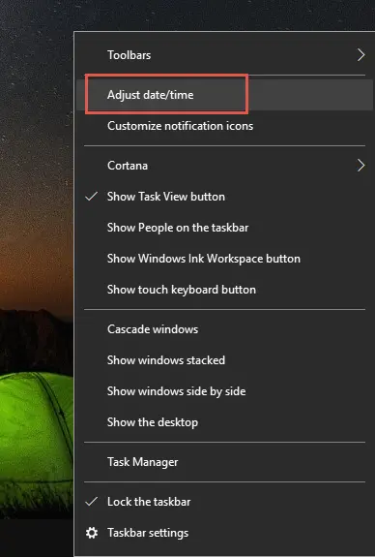Screen dimensions: 375x557
Task: Launch Task Manager from the menu
Action: 224,462
